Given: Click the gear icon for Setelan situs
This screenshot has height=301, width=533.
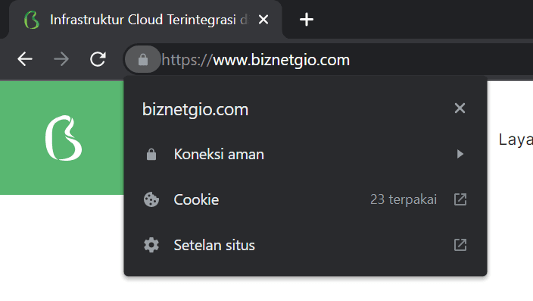Looking at the screenshot, I should (151, 245).
